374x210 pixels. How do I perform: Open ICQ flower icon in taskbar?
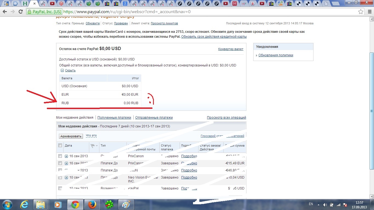pos(110,205)
